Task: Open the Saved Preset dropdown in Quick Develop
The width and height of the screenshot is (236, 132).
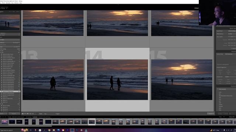Action: pyautogui.click(x=232, y=31)
